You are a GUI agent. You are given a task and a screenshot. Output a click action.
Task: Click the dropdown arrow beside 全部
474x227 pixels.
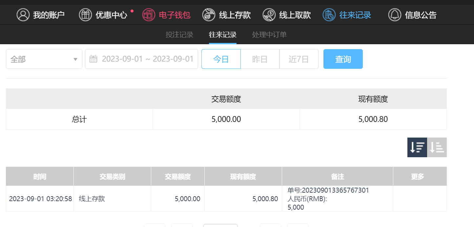tap(75, 59)
